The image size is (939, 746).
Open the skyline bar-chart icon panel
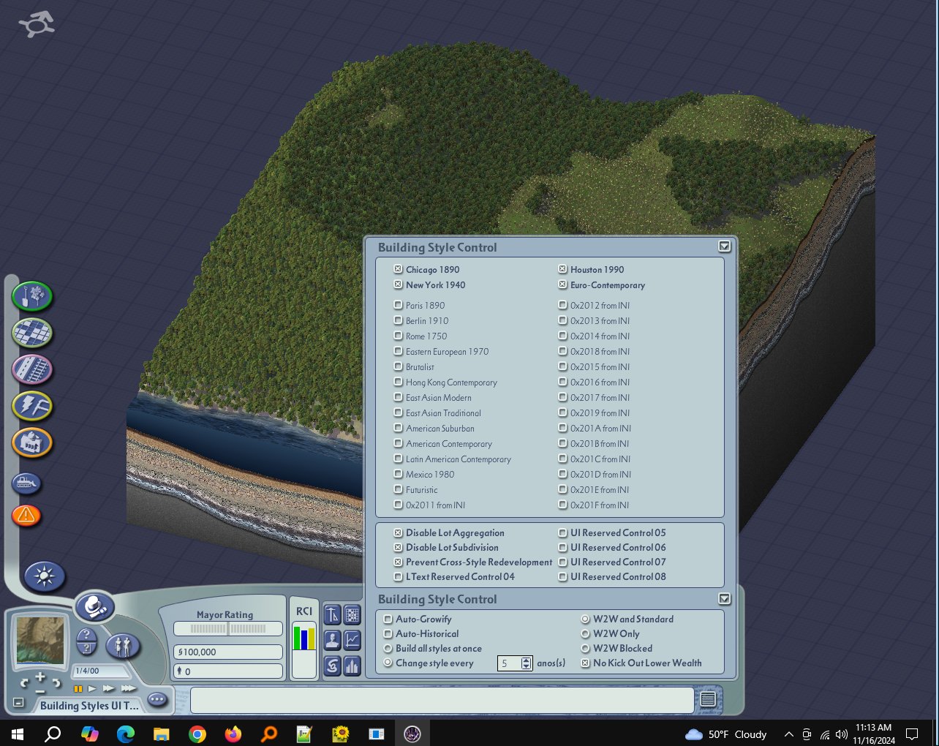click(352, 666)
